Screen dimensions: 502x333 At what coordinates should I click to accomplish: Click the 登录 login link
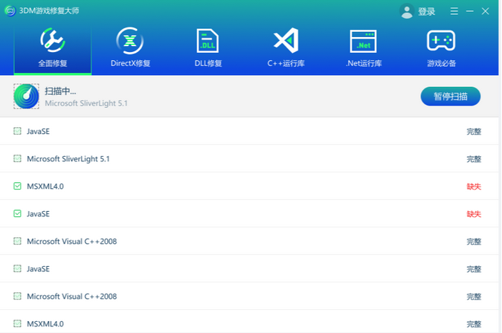pyautogui.click(x=427, y=11)
